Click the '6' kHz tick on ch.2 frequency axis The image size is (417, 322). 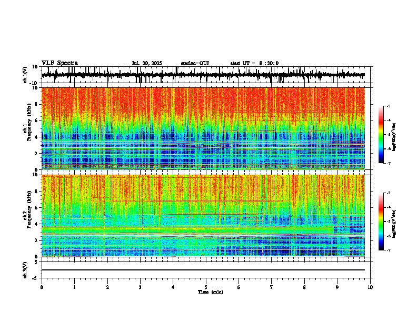37,208
